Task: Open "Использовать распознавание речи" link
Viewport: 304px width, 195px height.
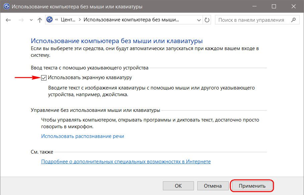Action: click(83, 136)
